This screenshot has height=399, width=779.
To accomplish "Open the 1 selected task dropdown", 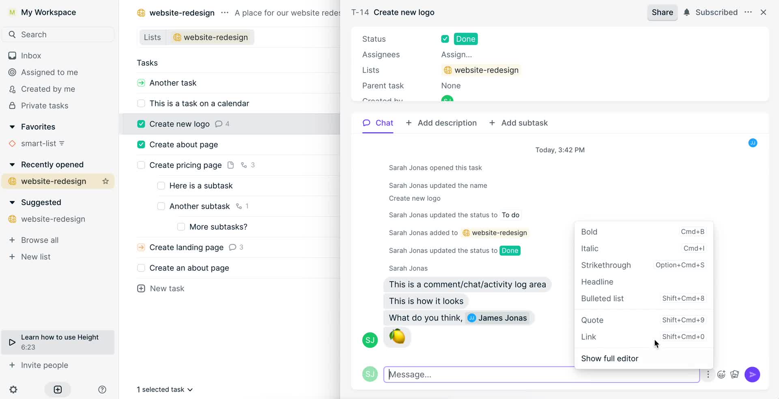I will [x=165, y=390].
